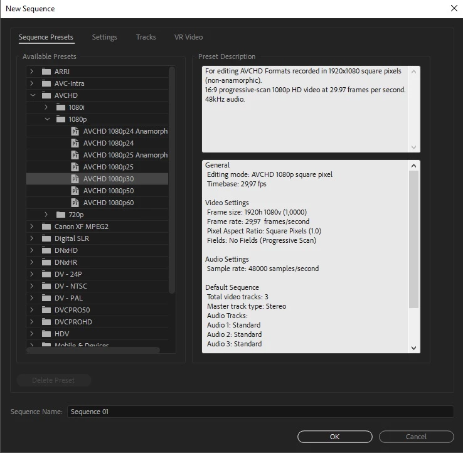Image resolution: width=463 pixels, height=453 pixels.
Task: Expand the 720p subfolder chevron
Action: click(46, 215)
